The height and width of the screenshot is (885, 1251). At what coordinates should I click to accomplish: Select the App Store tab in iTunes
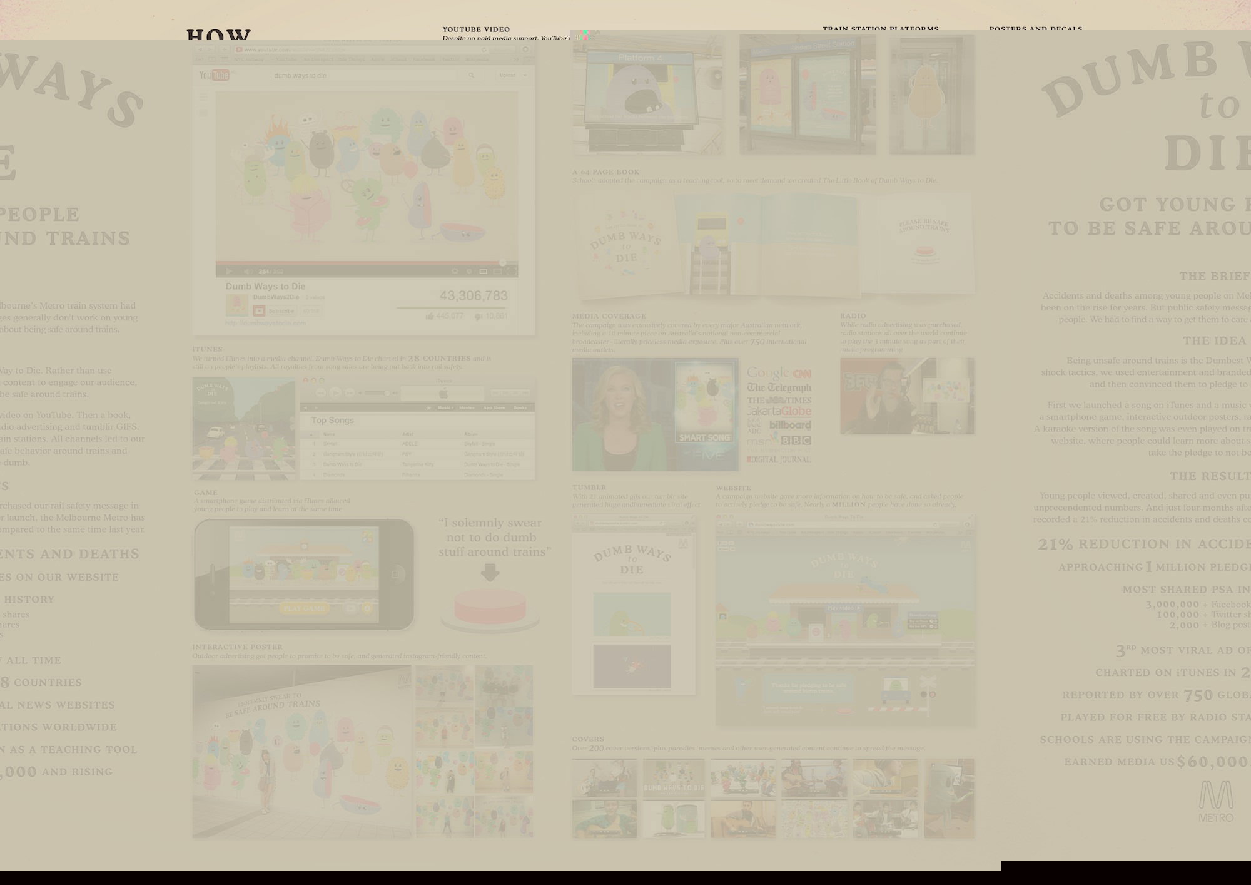pos(494,407)
